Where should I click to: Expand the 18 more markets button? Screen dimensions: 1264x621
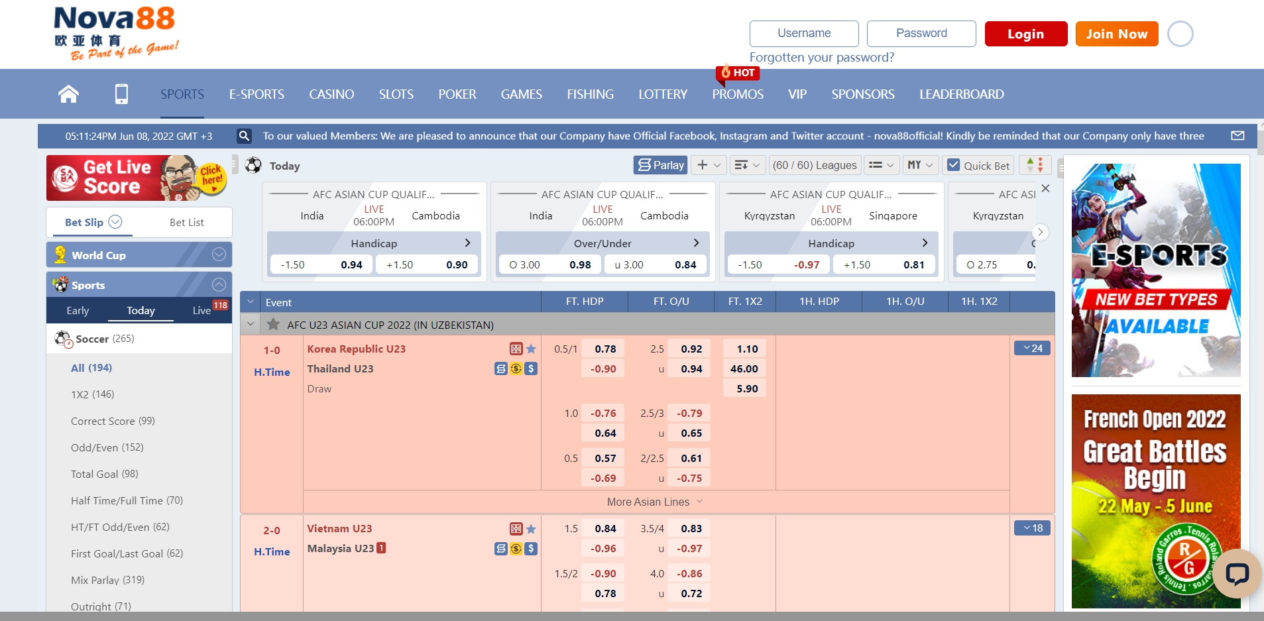click(x=1032, y=528)
